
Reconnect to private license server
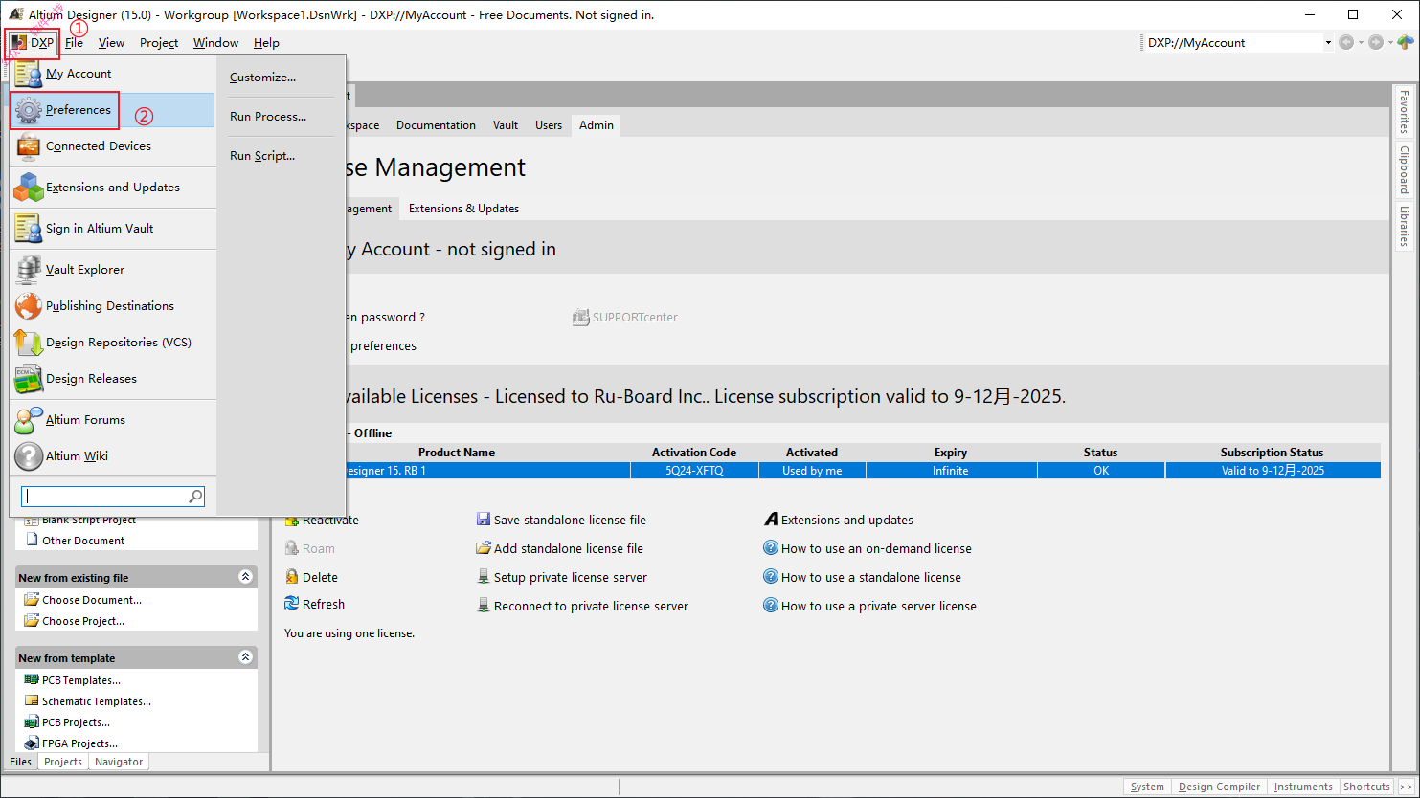(582, 607)
